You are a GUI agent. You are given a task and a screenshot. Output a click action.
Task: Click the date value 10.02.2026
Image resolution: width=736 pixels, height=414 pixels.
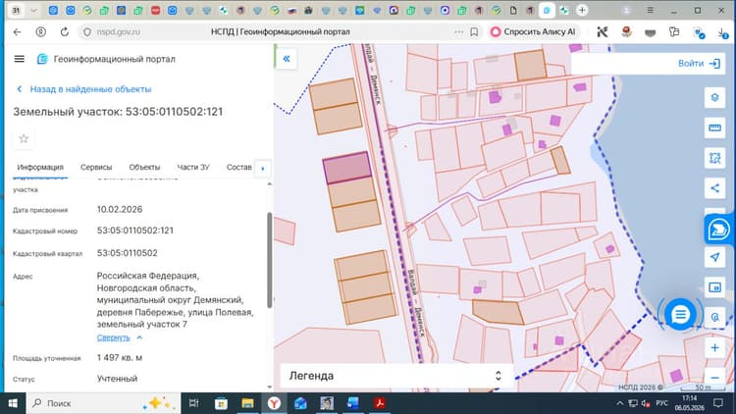120,209
